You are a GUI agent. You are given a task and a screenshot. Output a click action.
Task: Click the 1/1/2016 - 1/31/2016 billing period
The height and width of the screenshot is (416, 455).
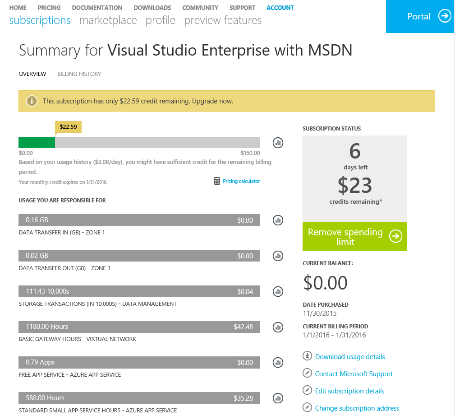pos(334,335)
